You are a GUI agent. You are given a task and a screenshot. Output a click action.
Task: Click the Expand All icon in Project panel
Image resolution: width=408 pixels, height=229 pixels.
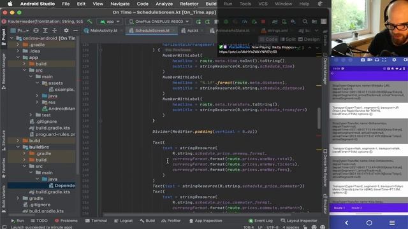coord(45,31)
